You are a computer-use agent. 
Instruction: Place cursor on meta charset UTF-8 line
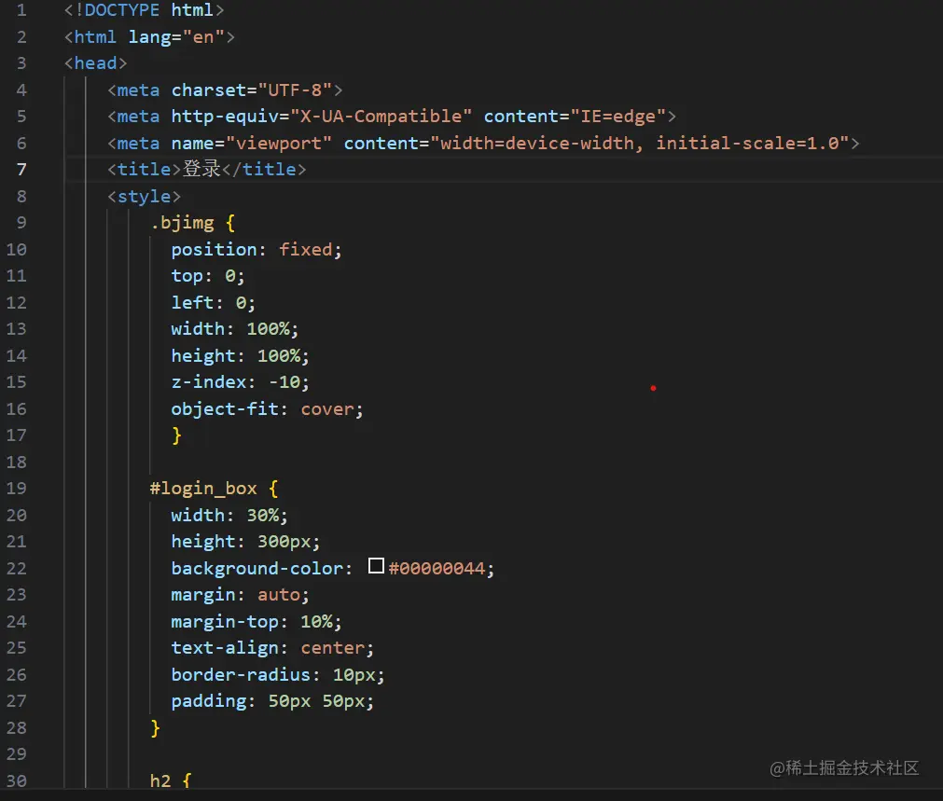tap(225, 90)
